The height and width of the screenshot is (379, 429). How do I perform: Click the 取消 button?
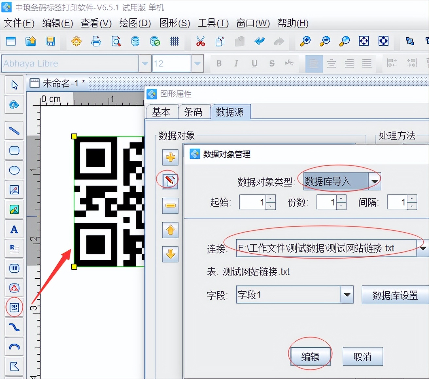pyautogui.click(x=363, y=356)
